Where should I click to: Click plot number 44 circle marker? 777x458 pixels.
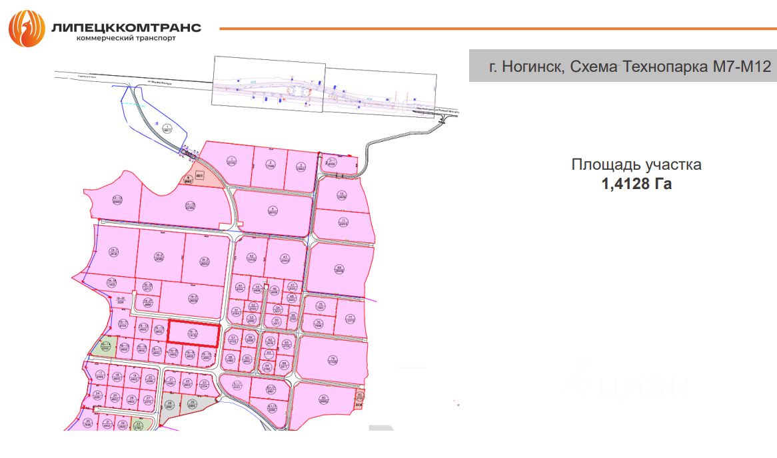(x=241, y=287)
